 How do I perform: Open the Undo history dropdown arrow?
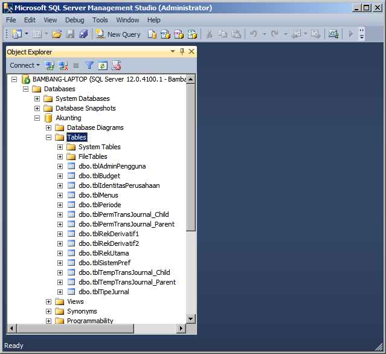click(x=265, y=34)
